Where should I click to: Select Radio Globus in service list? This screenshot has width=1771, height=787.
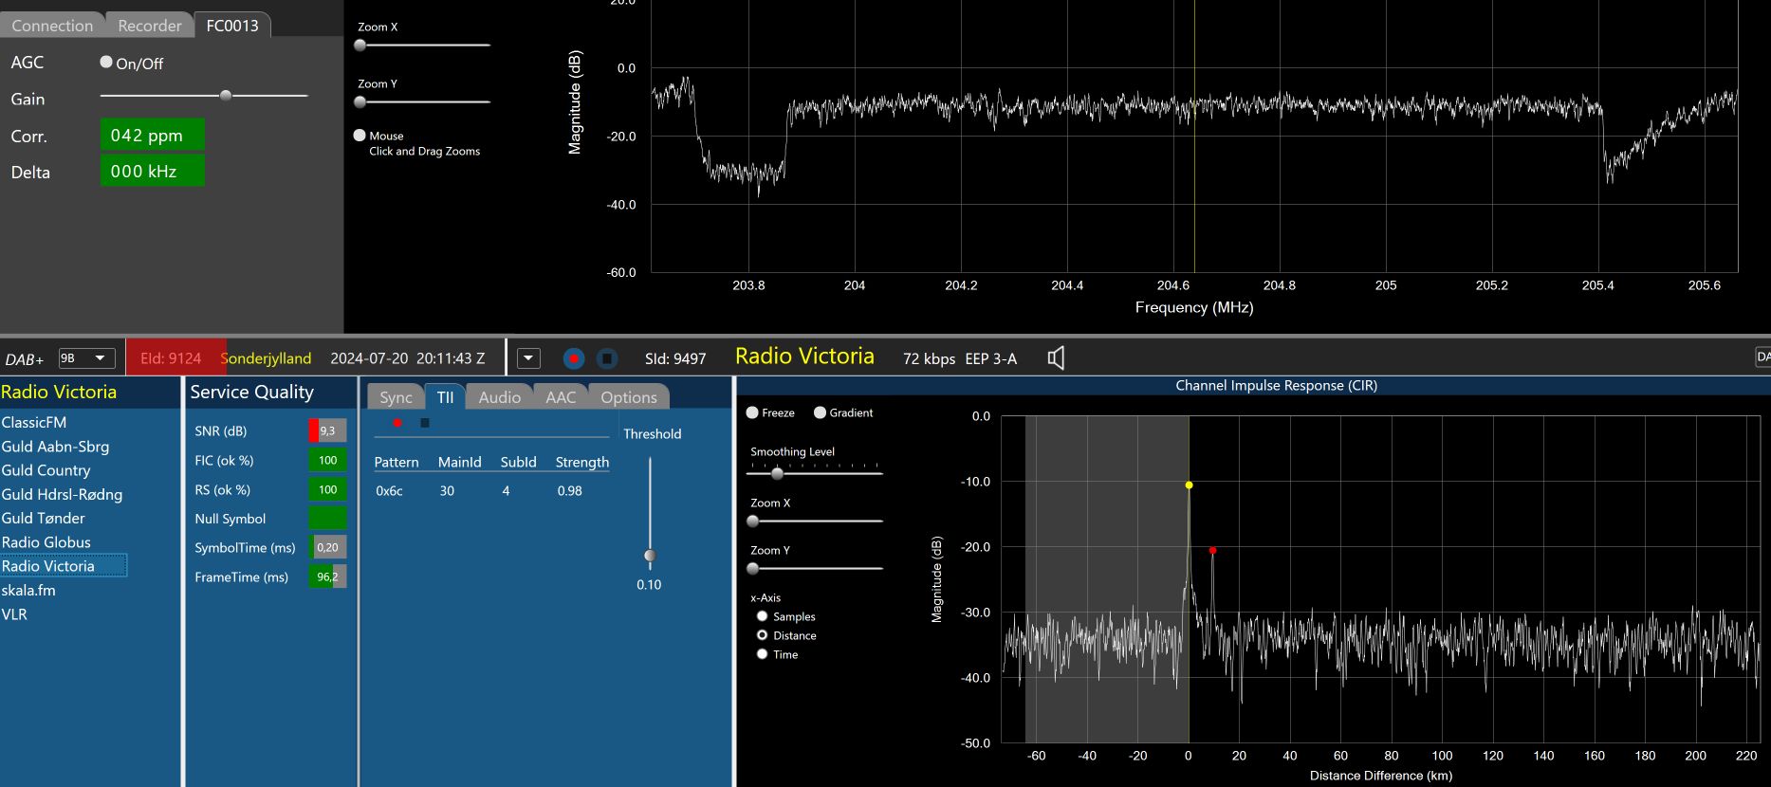46,542
